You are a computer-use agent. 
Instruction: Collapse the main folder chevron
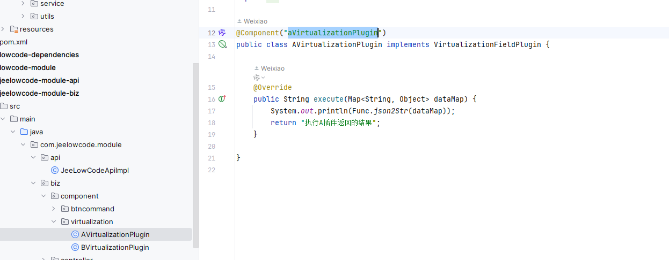tap(3, 119)
